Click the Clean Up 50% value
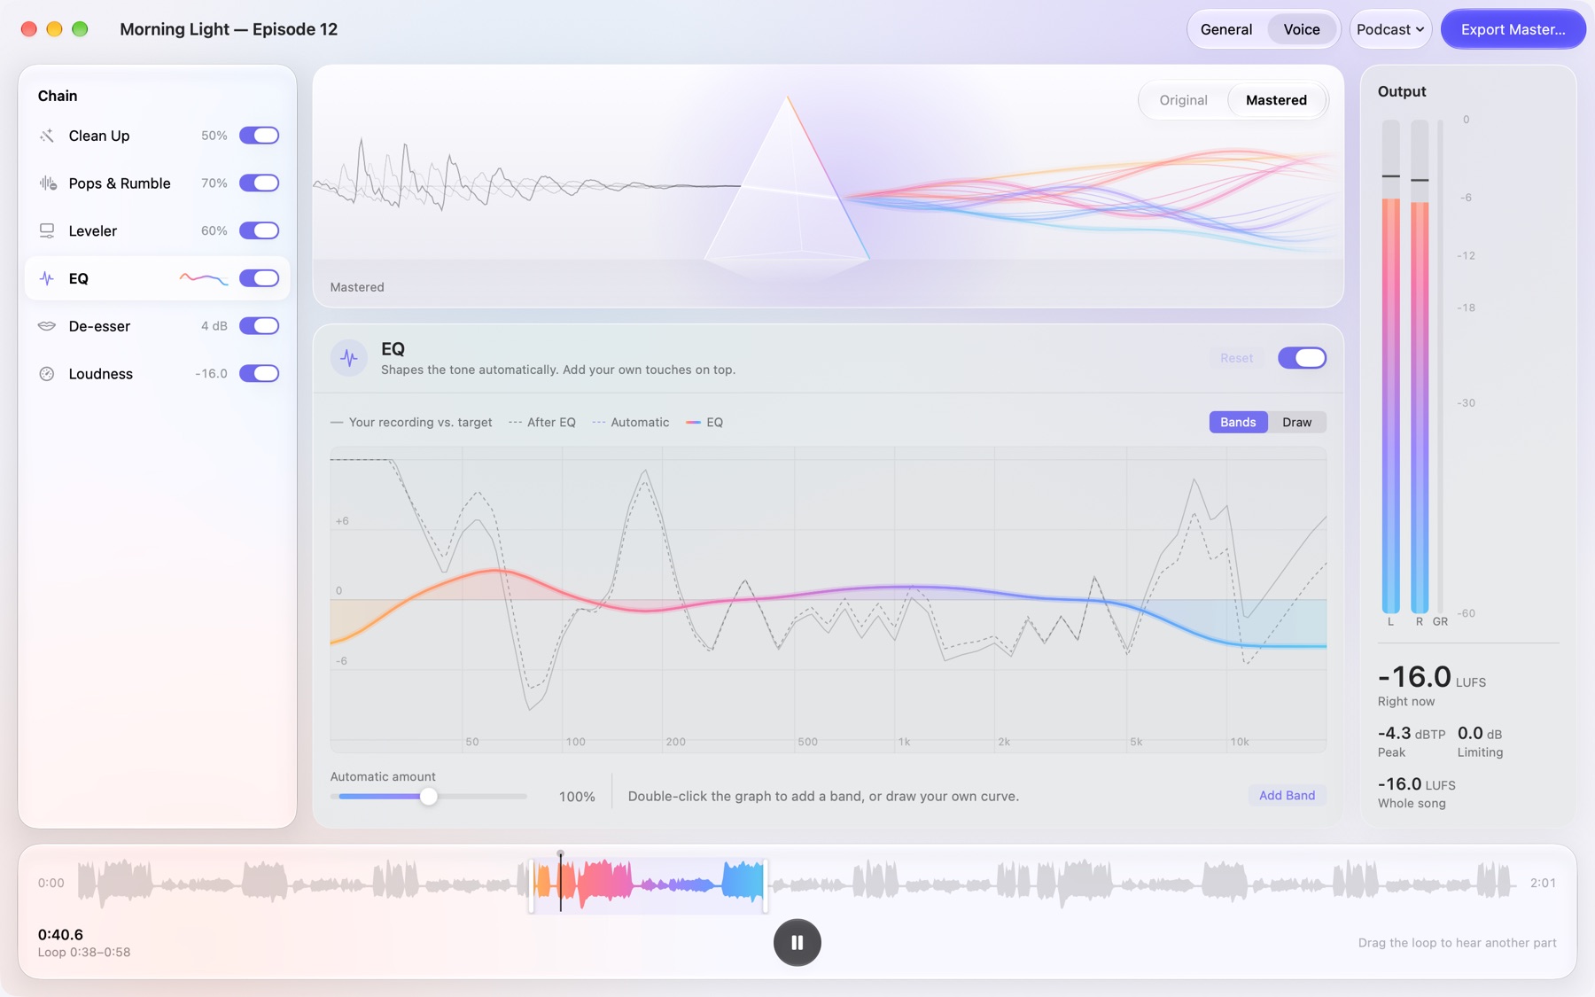 [214, 136]
